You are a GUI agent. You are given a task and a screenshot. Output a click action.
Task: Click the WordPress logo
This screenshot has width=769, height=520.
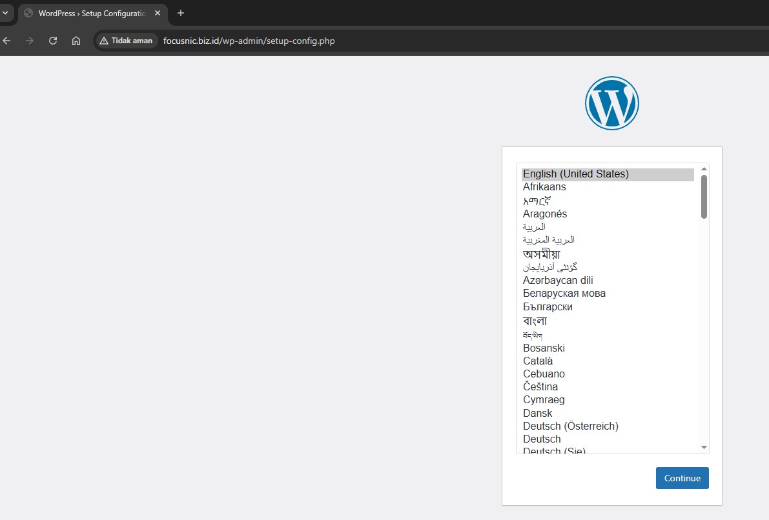point(612,103)
